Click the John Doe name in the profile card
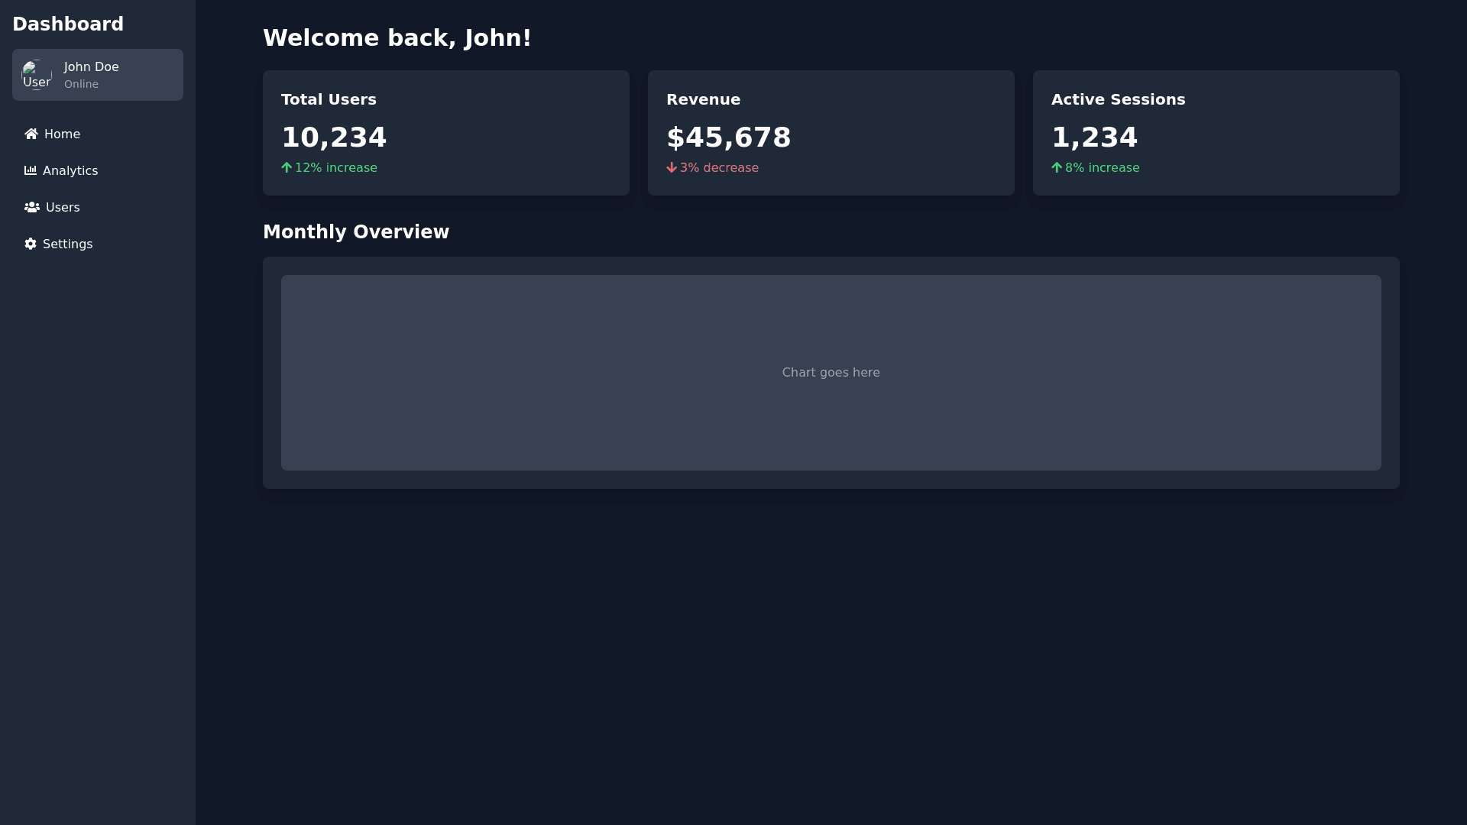The height and width of the screenshot is (825, 1467). (91, 66)
